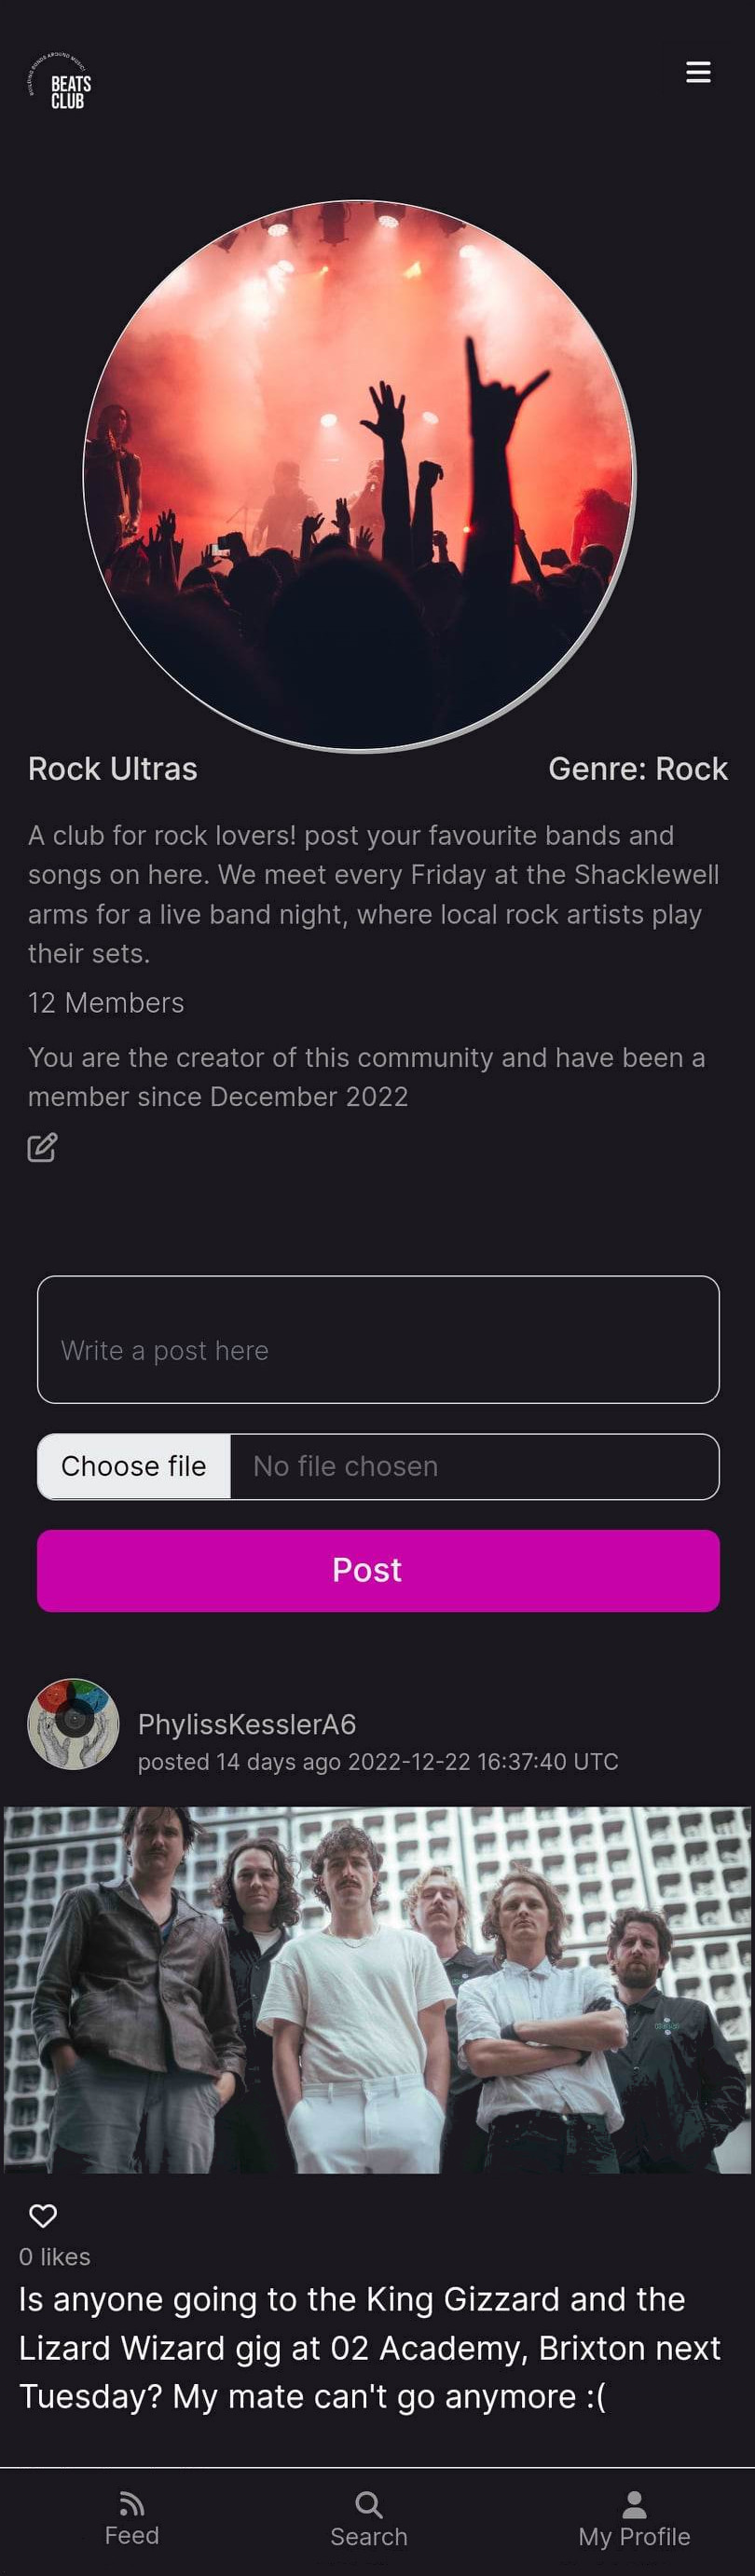
Task: Select the My Profile tab label
Action: 634,2537
